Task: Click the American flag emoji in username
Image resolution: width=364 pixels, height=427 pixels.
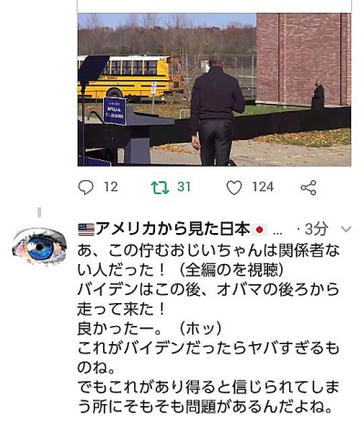Action: (x=87, y=229)
